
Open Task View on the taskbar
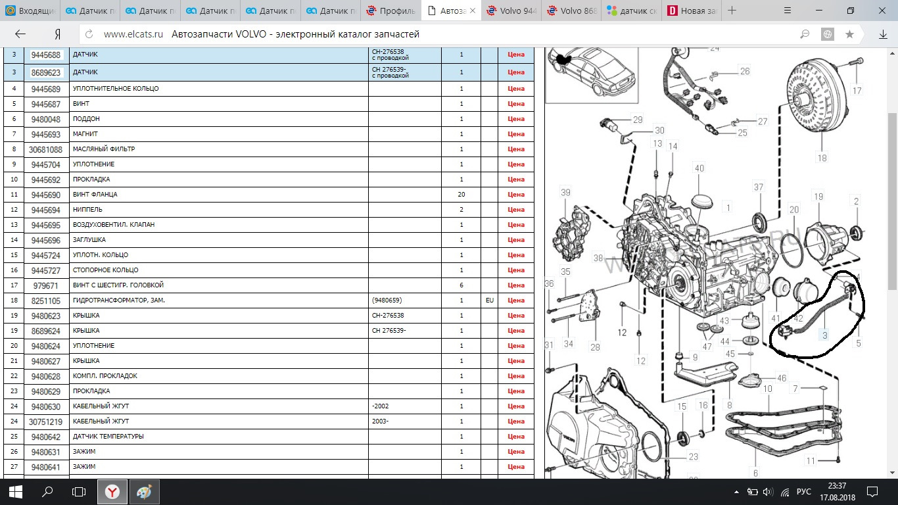point(79,491)
